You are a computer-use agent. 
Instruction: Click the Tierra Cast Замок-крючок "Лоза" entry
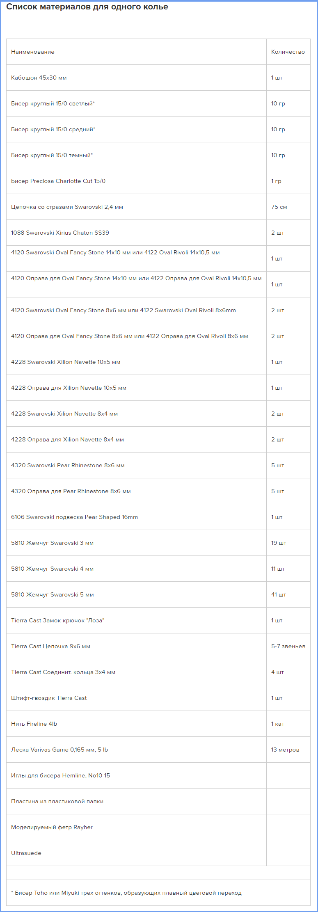tap(58, 621)
